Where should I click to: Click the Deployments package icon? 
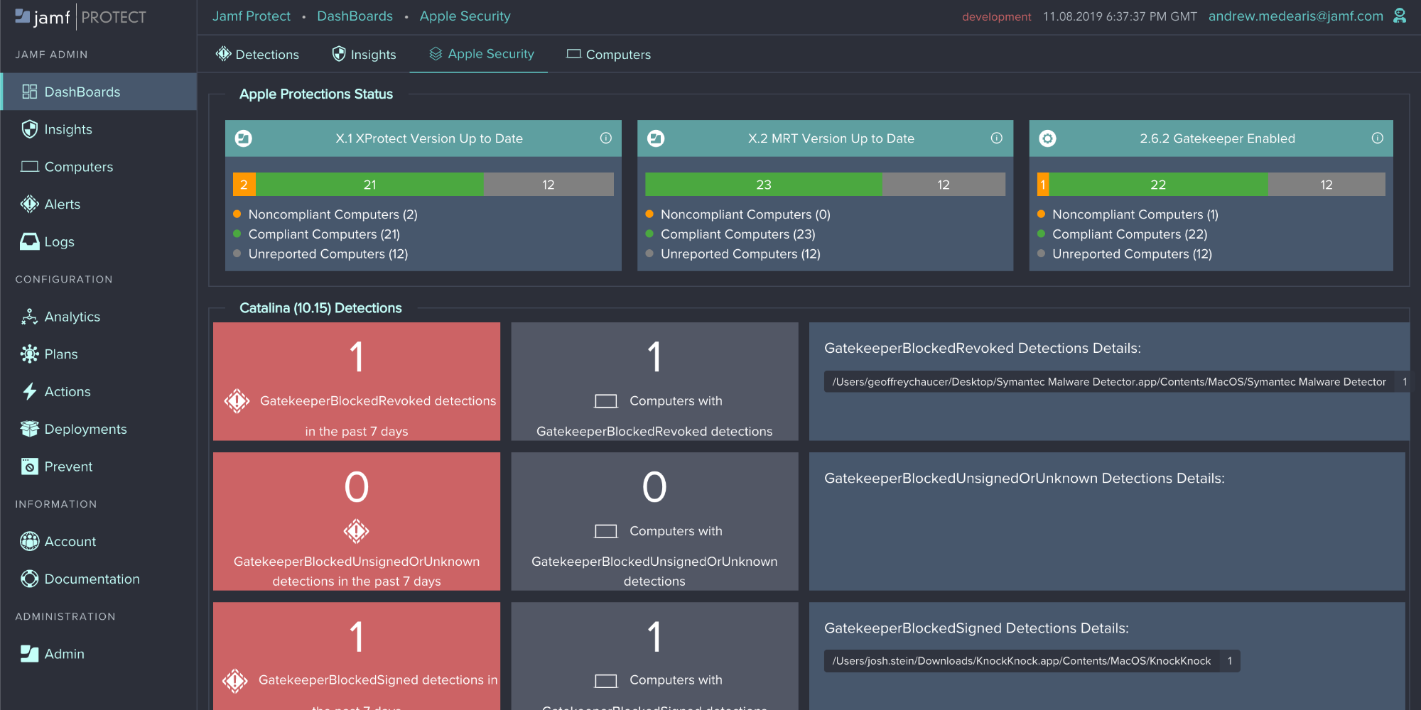[29, 428]
